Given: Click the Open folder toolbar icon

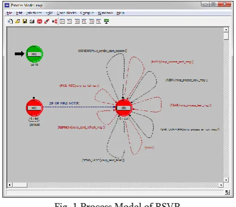Looking at the screenshot, I should click(18, 21).
